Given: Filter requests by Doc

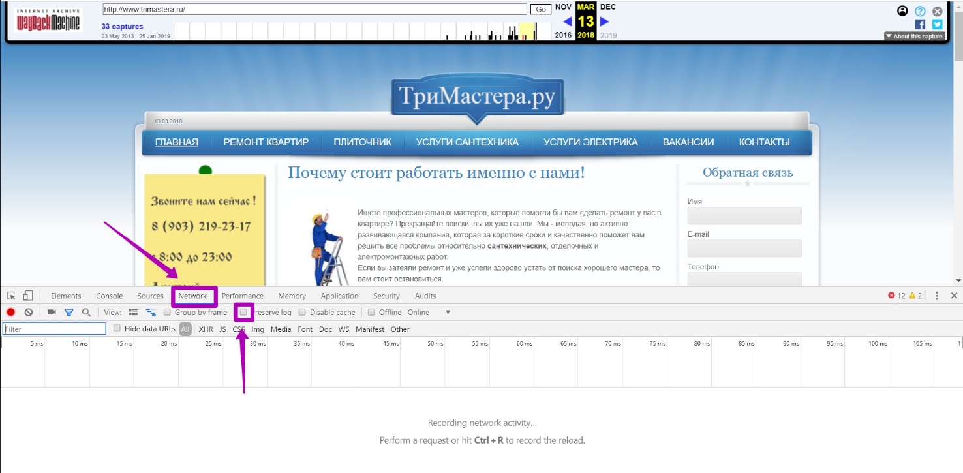Looking at the screenshot, I should [x=325, y=329].
